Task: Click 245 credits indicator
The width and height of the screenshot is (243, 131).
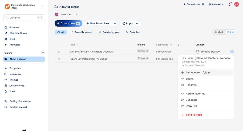Action: tap(216, 5)
